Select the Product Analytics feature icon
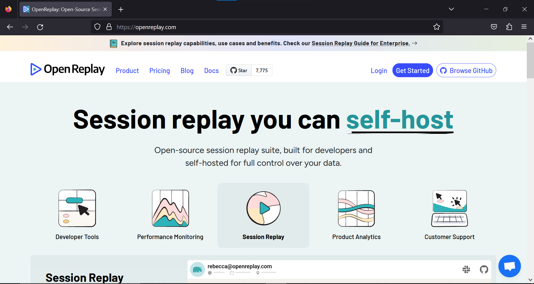 [x=356, y=208]
